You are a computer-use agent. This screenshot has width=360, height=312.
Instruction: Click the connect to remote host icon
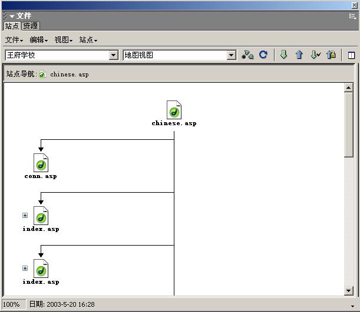click(248, 55)
